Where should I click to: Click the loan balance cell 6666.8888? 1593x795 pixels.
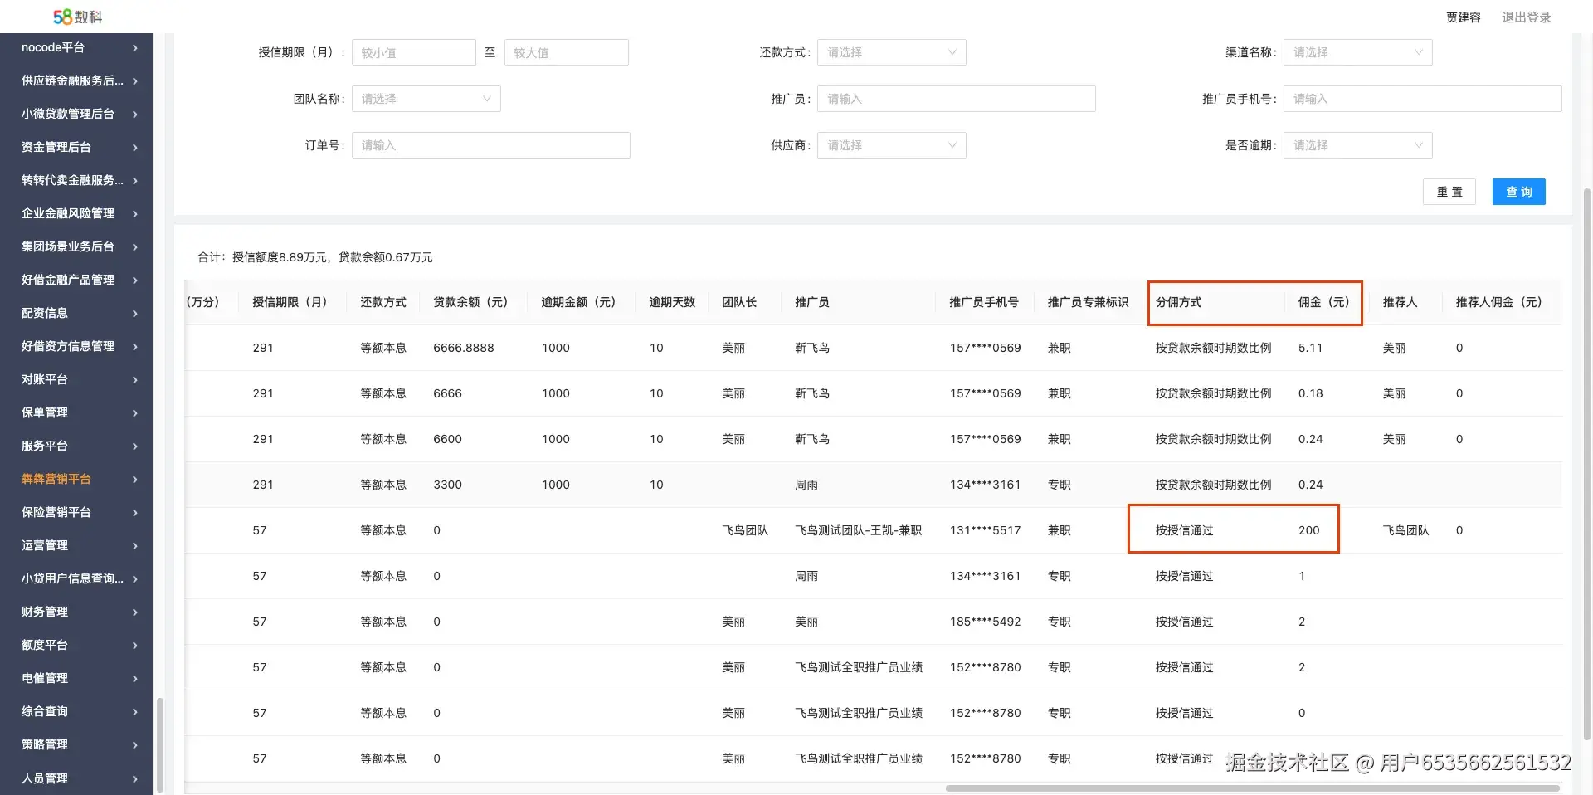tap(464, 348)
